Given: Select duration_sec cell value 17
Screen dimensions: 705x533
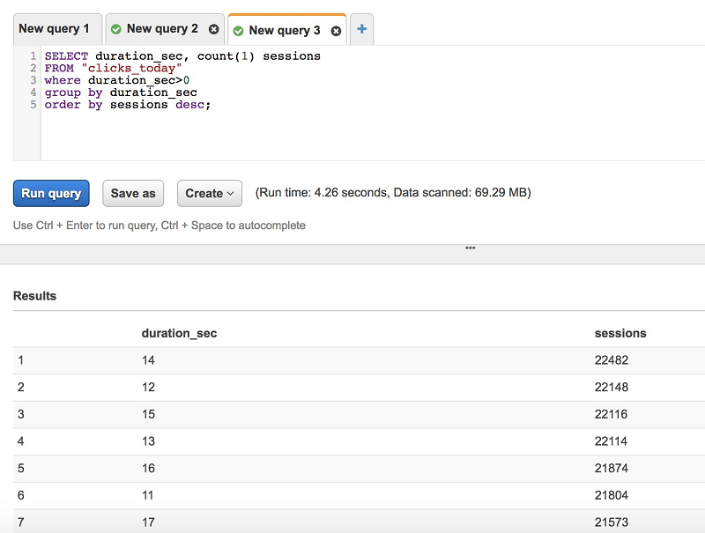Looking at the screenshot, I should click(148, 522).
